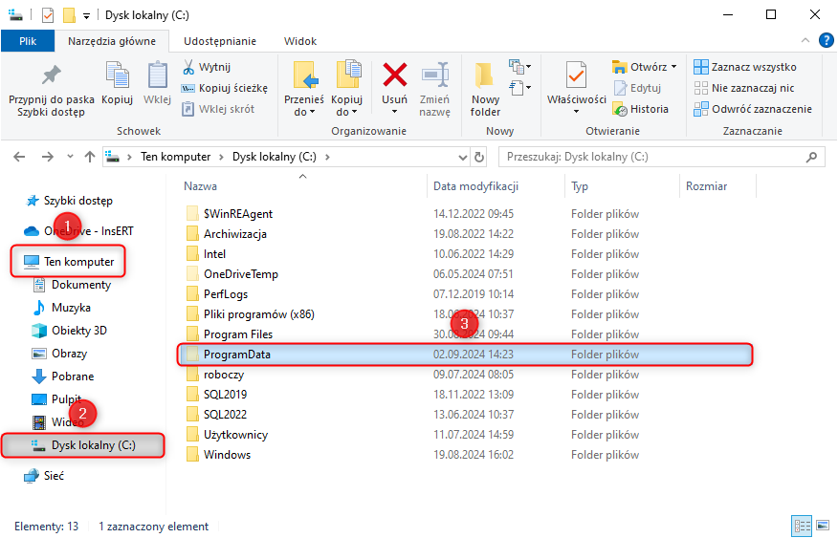Image resolution: width=838 pixels, height=538 pixels.
Task: Select Obiekty 3D in navigation pane
Action: click(x=70, y=331)
